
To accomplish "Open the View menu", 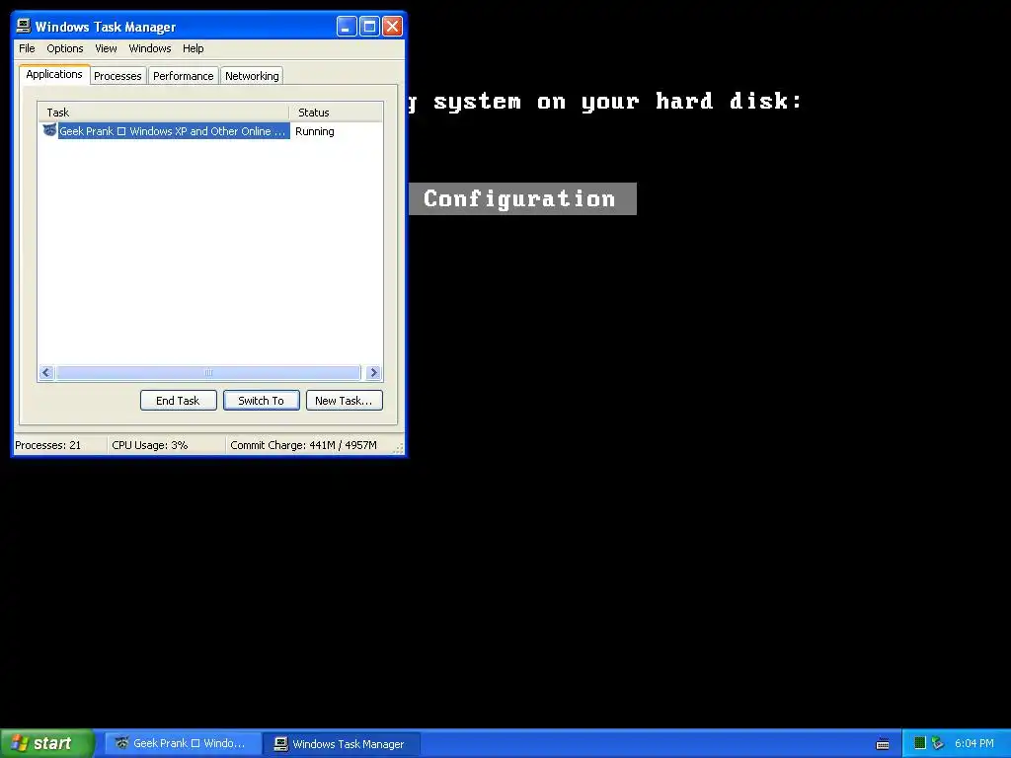I will [x=106, y=48].
